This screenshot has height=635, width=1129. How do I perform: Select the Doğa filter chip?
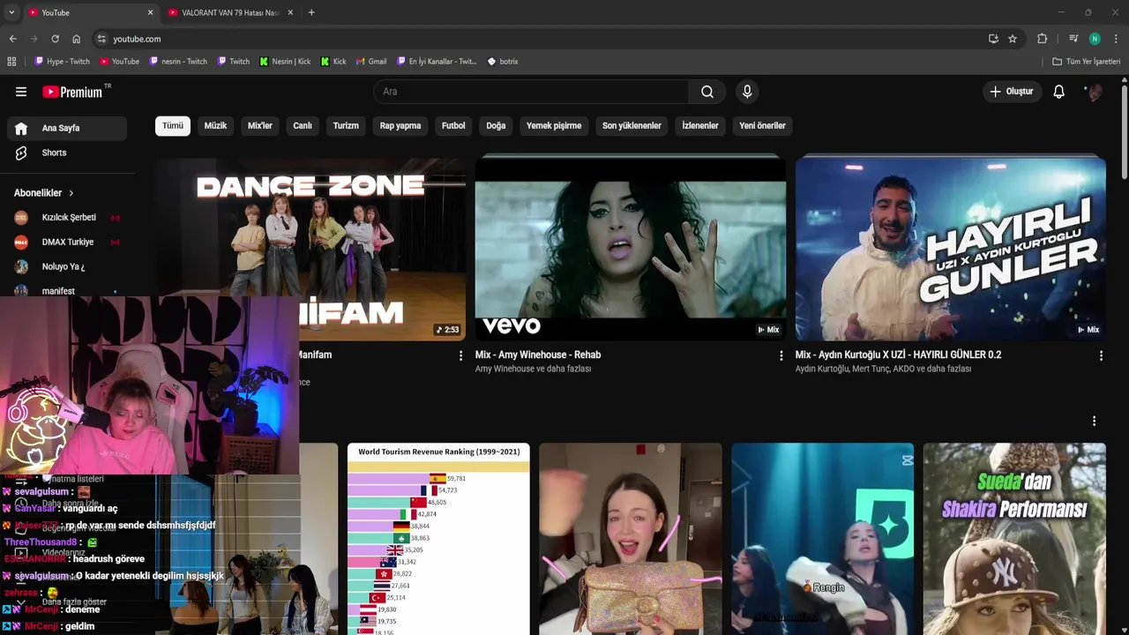496,125
